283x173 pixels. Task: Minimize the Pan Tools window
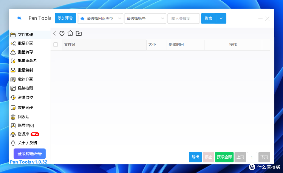pyautogui.click(x=260, y=19)
